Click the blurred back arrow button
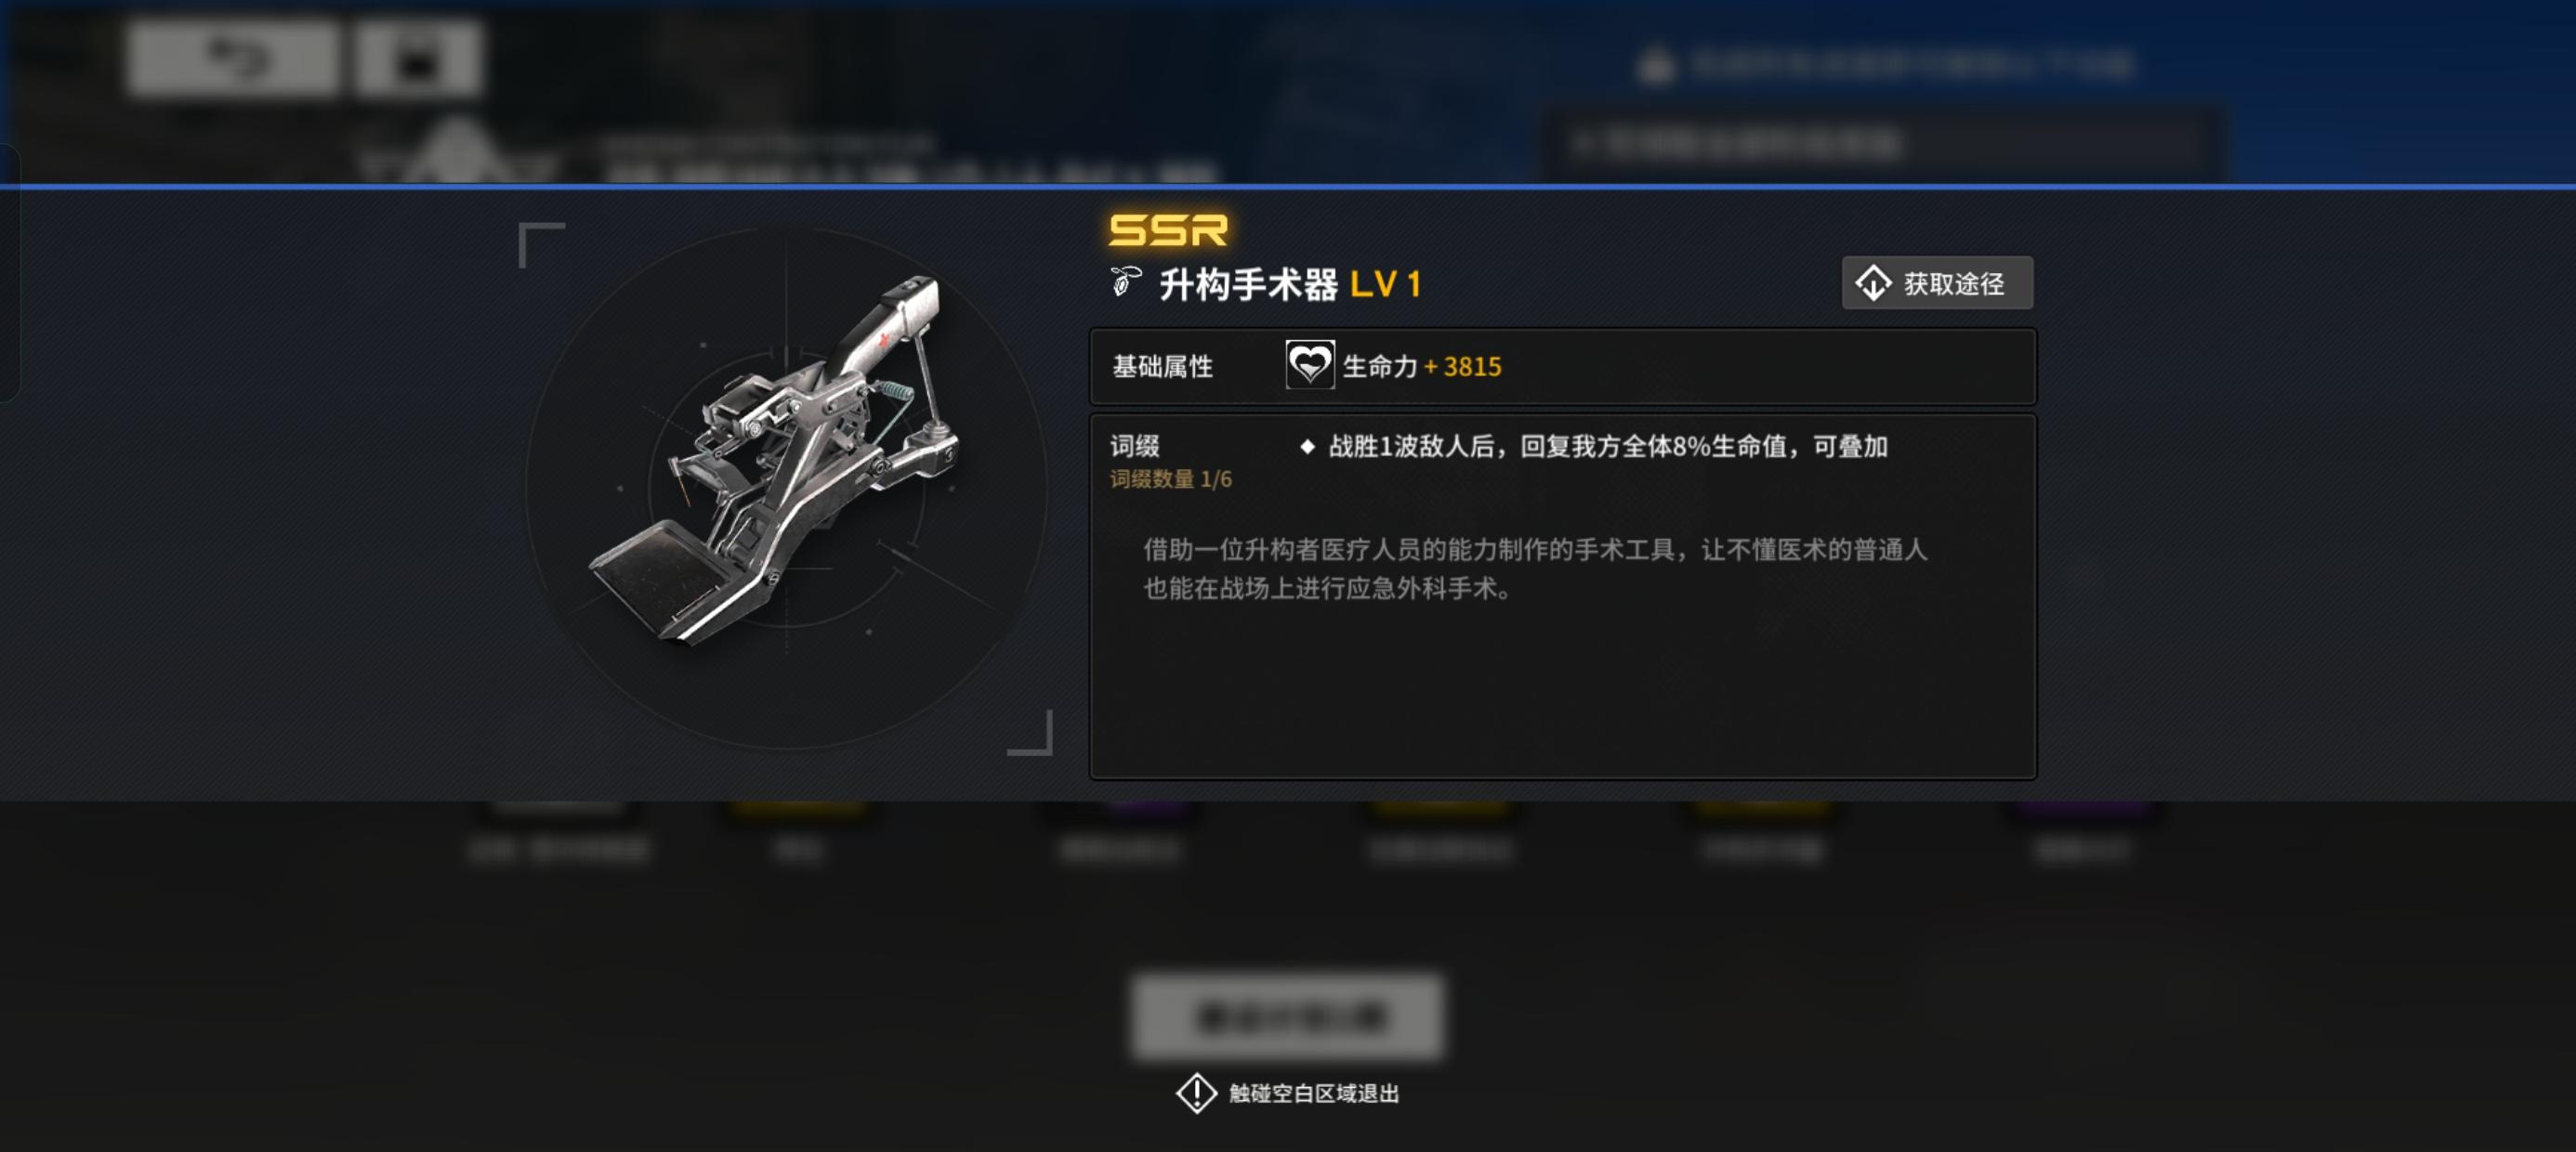Viewport: 2576px width, 1152px height. (232, 58)
